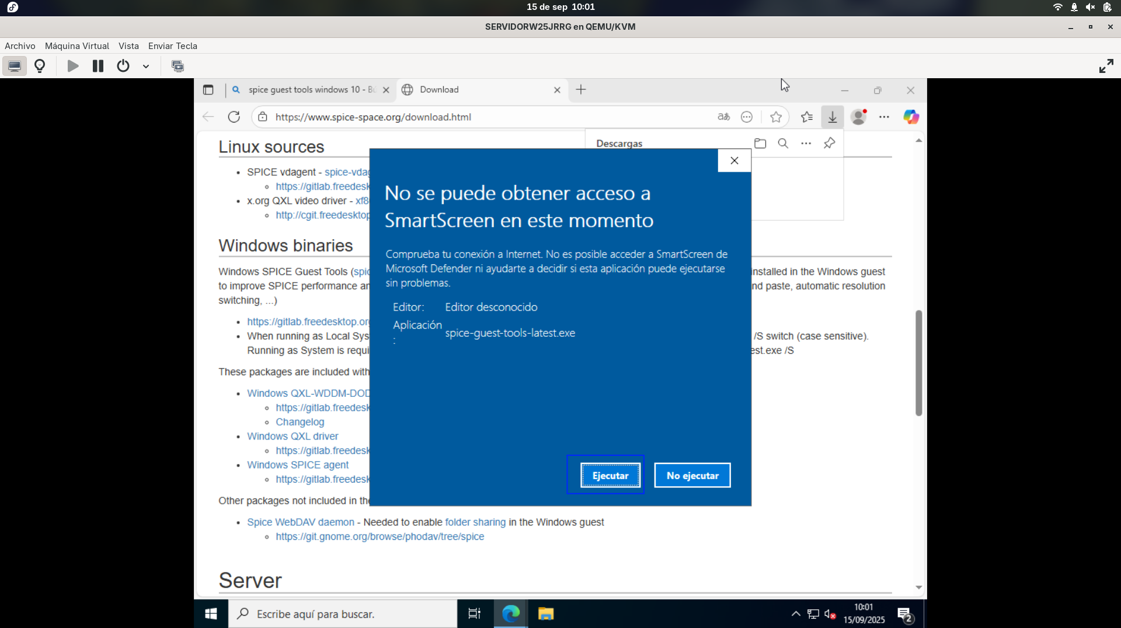Click the Ejecutar button in SmartScreen dialog
Viewport: 1121px width, 628px height.
pos(610,475)
